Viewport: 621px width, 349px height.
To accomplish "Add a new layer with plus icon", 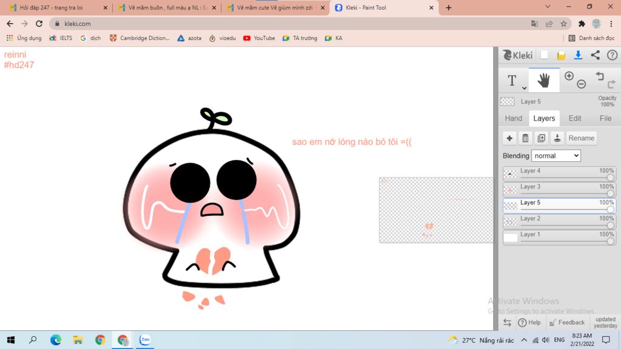I will click(509, 138).
